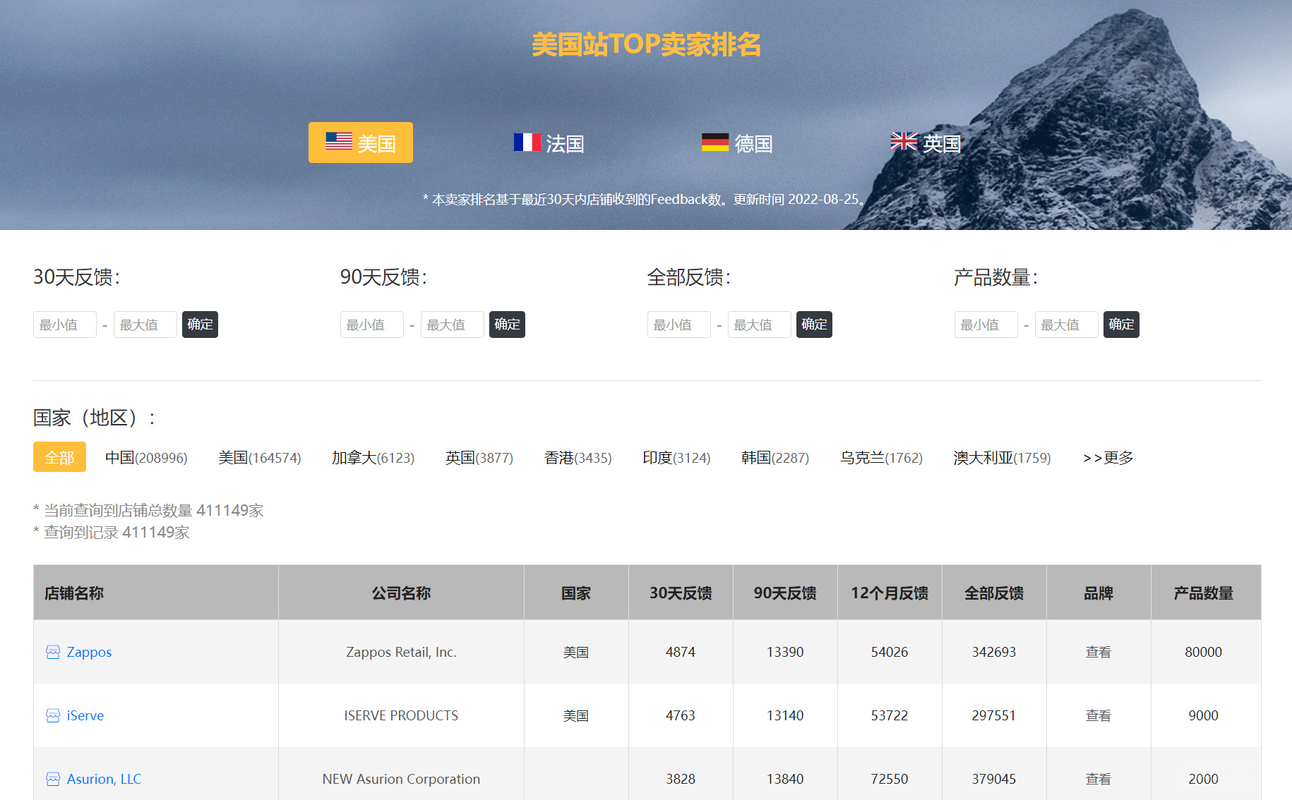Confirm the 产品数量 range filter

click(1121, 325)
